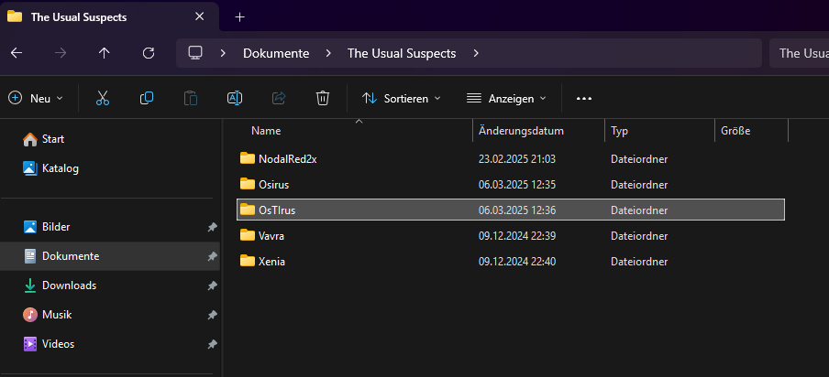Toggle the pin next to Downloads
The height and width of the screenshot is (377, 829).
pos(212,285)
